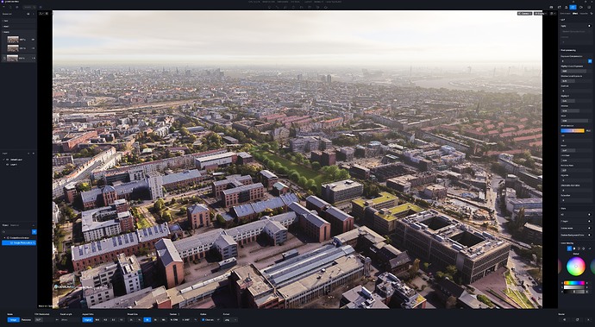Select Original aspect ratio button

click(87, 320)
